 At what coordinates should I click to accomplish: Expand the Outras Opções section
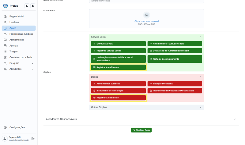[201, 107]
